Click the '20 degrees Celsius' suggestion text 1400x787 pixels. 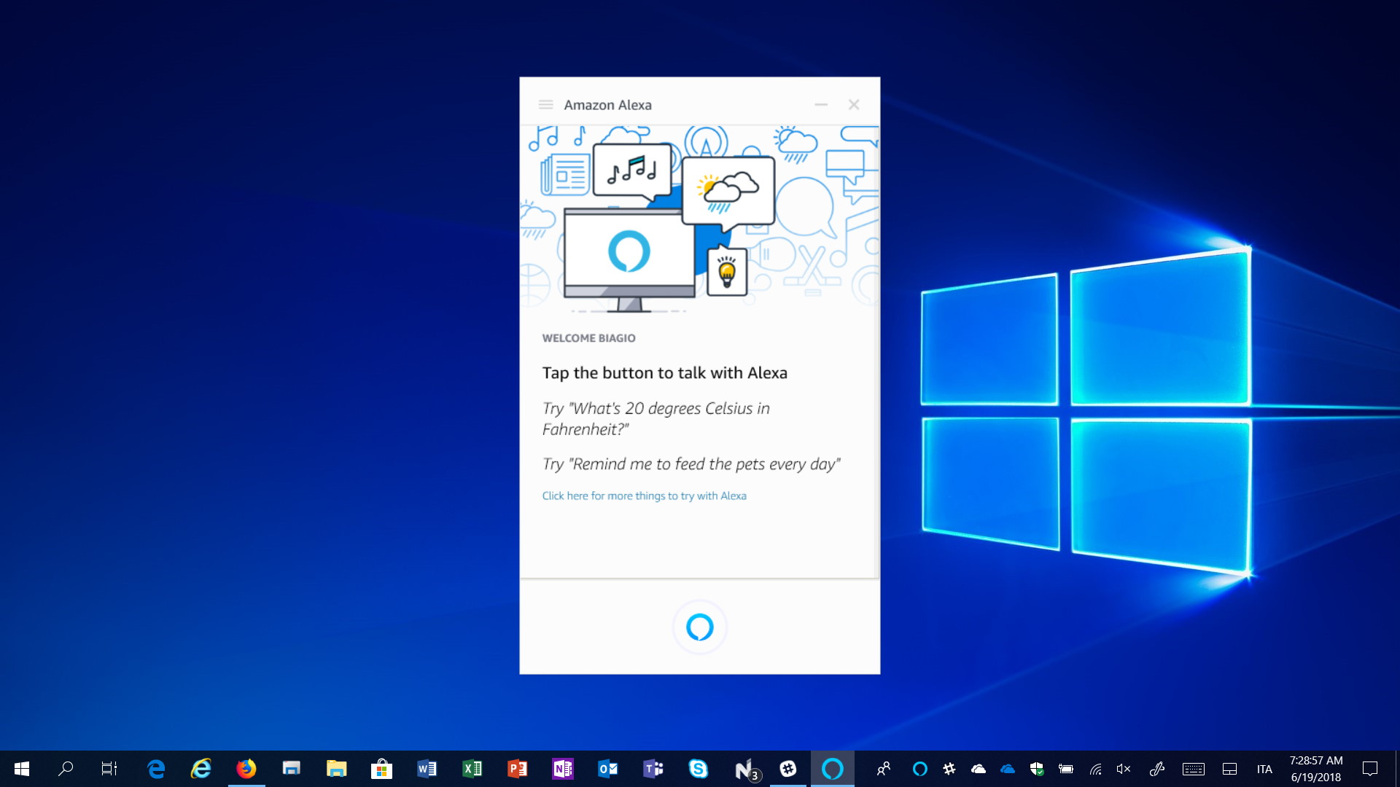[656, 418]
